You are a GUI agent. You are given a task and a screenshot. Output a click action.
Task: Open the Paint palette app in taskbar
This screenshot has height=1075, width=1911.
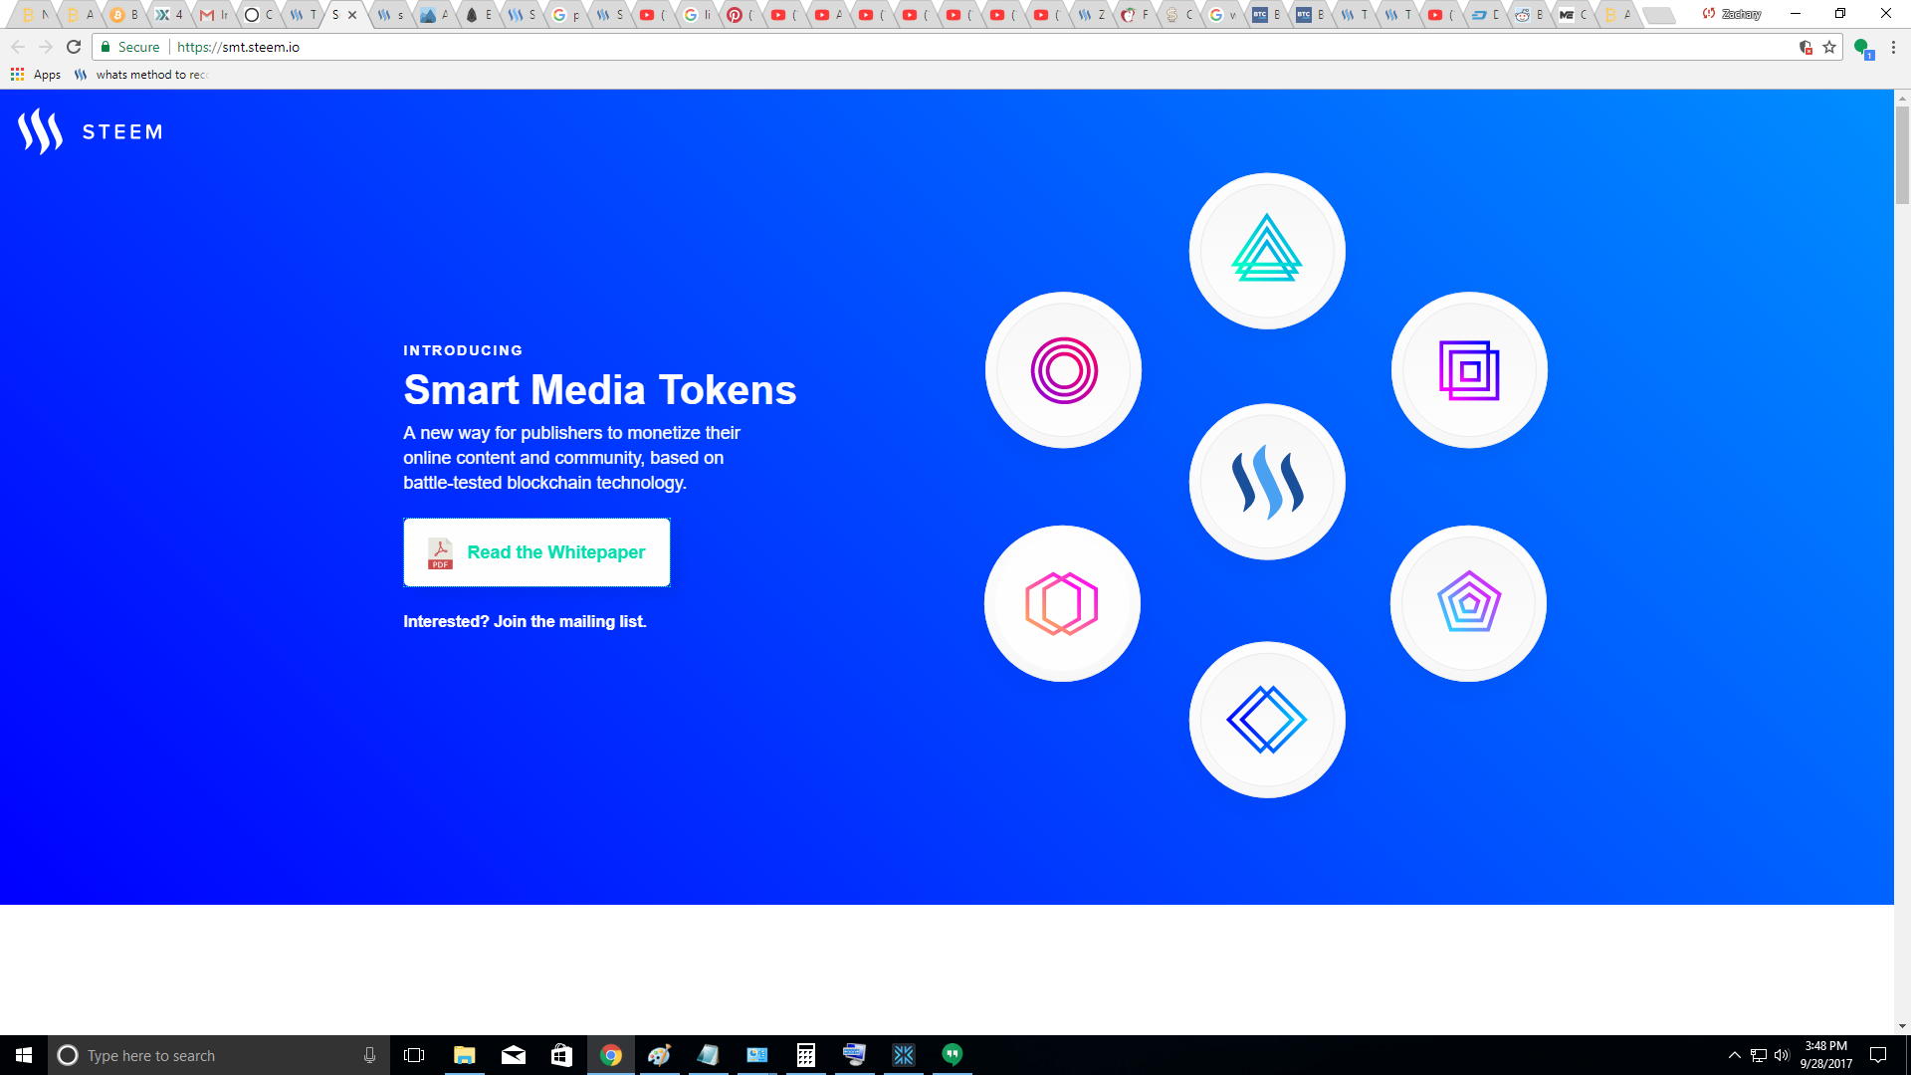coord(660,1055)
